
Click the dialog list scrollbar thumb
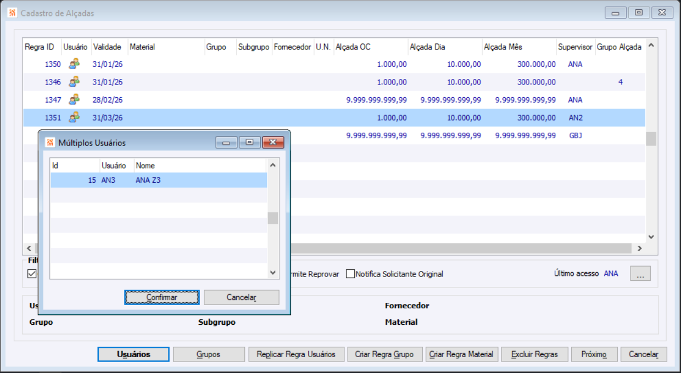[x=273, y=218]
